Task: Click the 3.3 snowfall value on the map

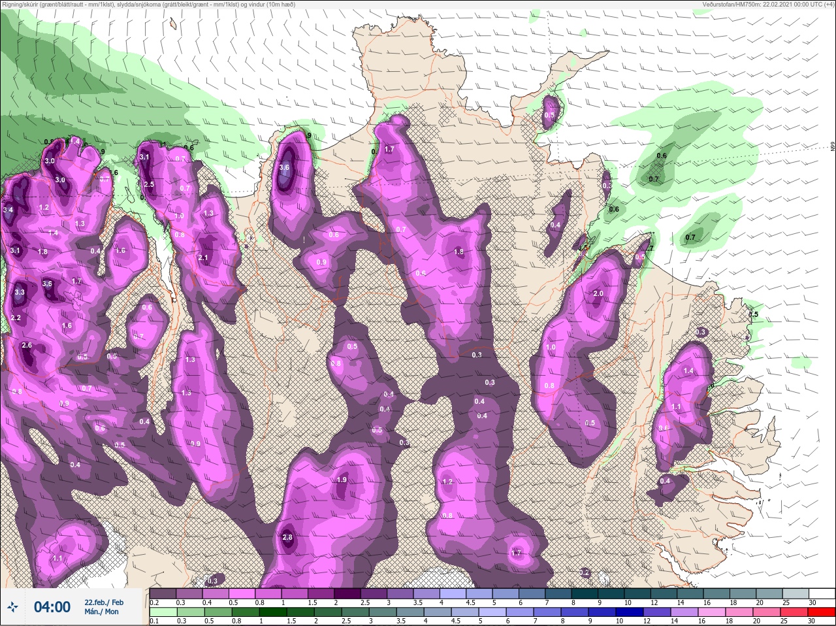Action: (x=20, y=292)
